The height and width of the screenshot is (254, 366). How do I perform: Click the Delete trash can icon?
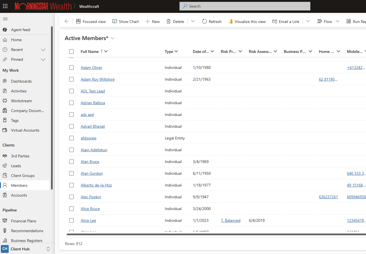168,22
